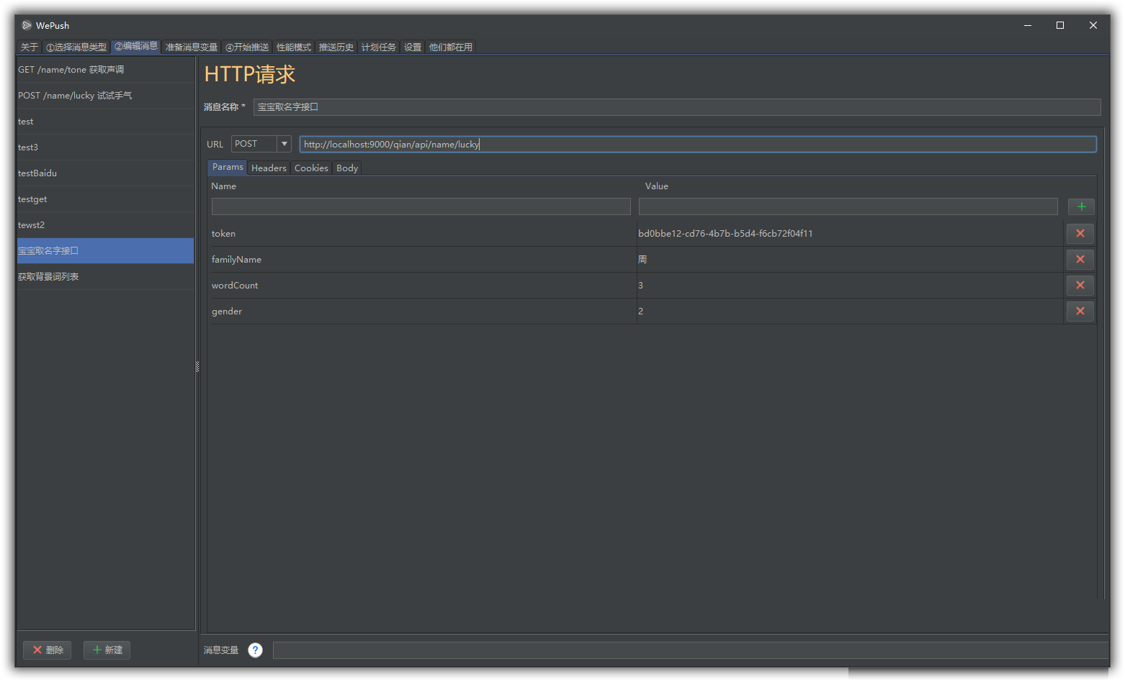Delete the familyName parameter row
Image resolution: width=1125 pixels, height=682 pixels.
tap(1080, 259)
